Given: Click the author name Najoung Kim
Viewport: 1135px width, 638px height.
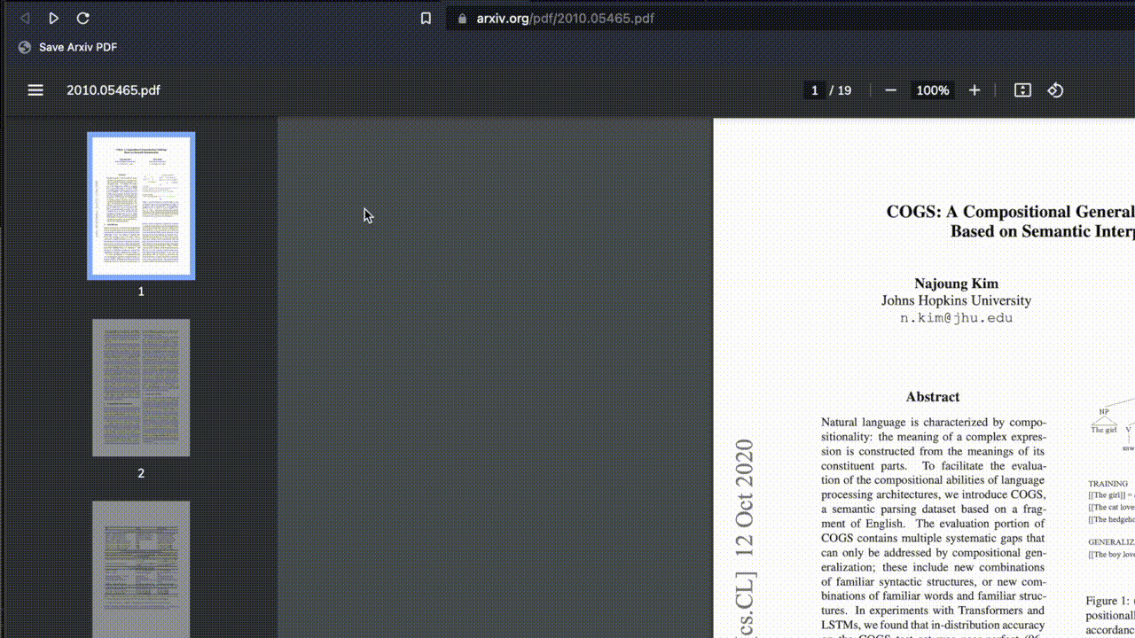Looking at the screenshot, I should click(957, 284).
